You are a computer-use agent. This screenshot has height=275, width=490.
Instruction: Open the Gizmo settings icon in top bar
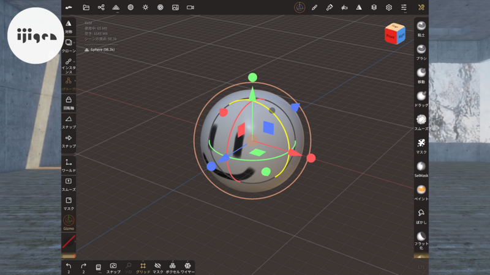tap(300, 7)
